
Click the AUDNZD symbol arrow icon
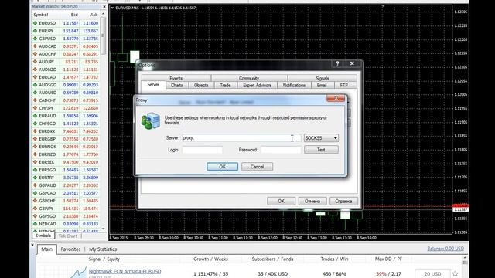(35, 69)
